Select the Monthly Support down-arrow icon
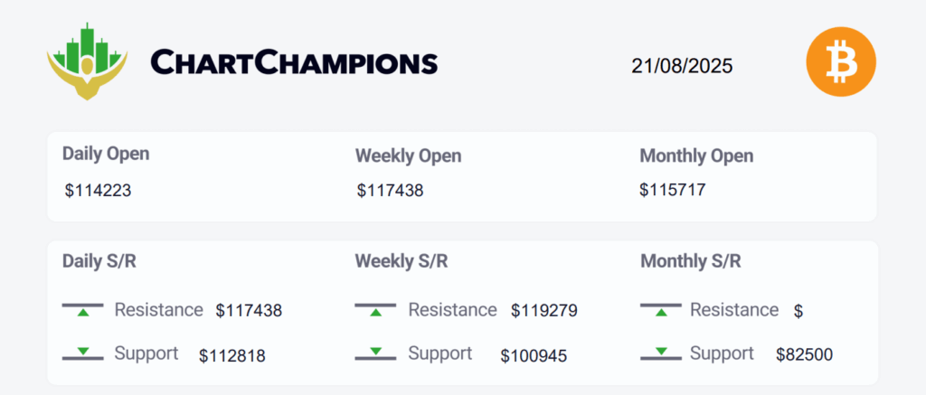This screenshot has height=395, width=926. pyautogui.click(x=661, y=353)
